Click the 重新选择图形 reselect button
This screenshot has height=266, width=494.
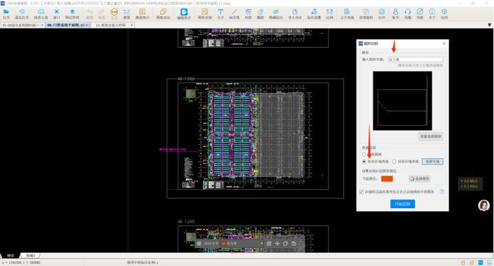click(x=430, y=136)
